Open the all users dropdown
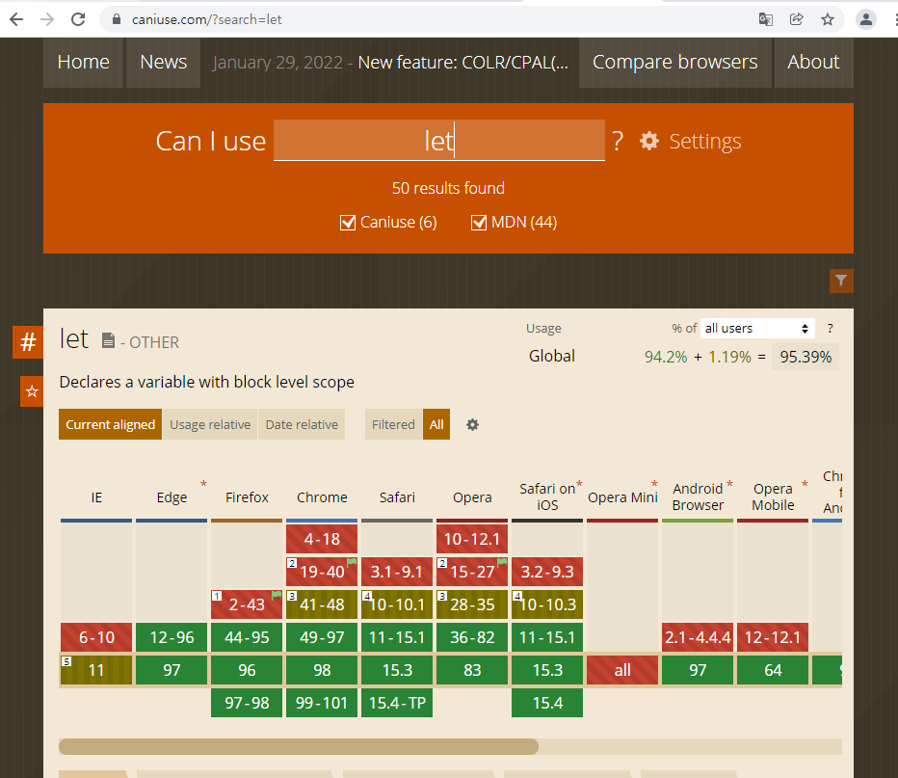This screenshot has width=898, height=778. [756, 329]
